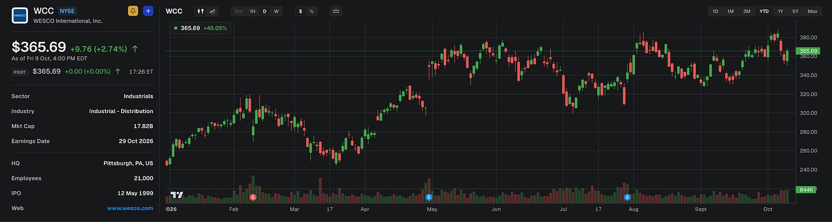
Task: Click the blue plus add-to-watchlist button
Action: pyautogui.click(x=148, y=11)
